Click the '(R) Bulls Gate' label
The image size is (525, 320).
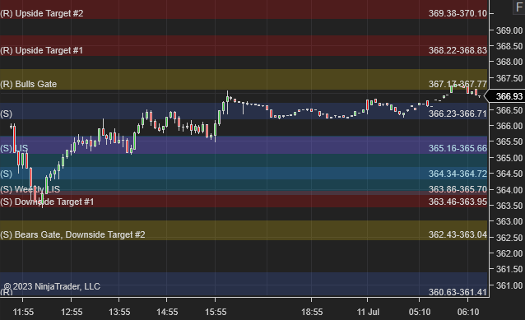pos(29,84)
